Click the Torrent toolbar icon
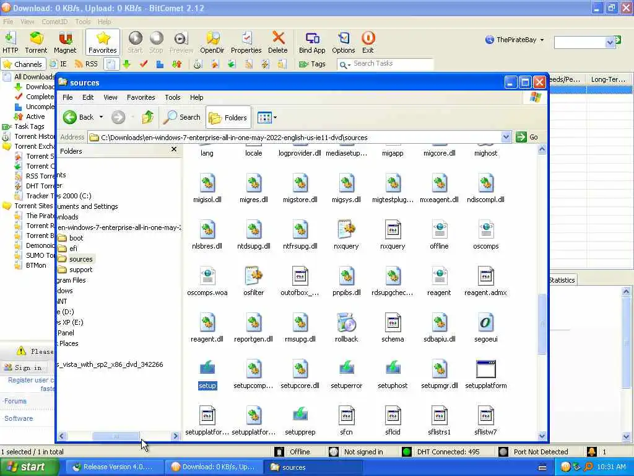This screenshot has height=476, width=634. [x=36, y=43]
